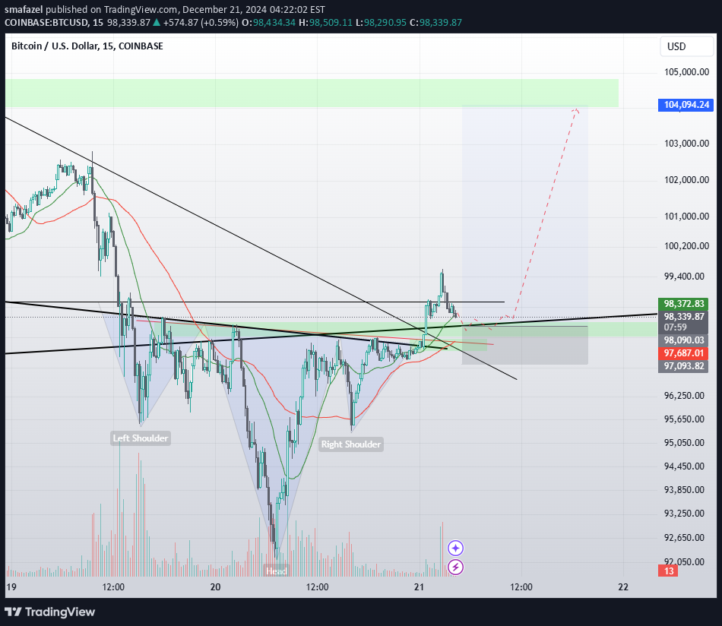722x626 pixels.
Task: Click the 97,093.82 price tag
Action: pos(683,366)
